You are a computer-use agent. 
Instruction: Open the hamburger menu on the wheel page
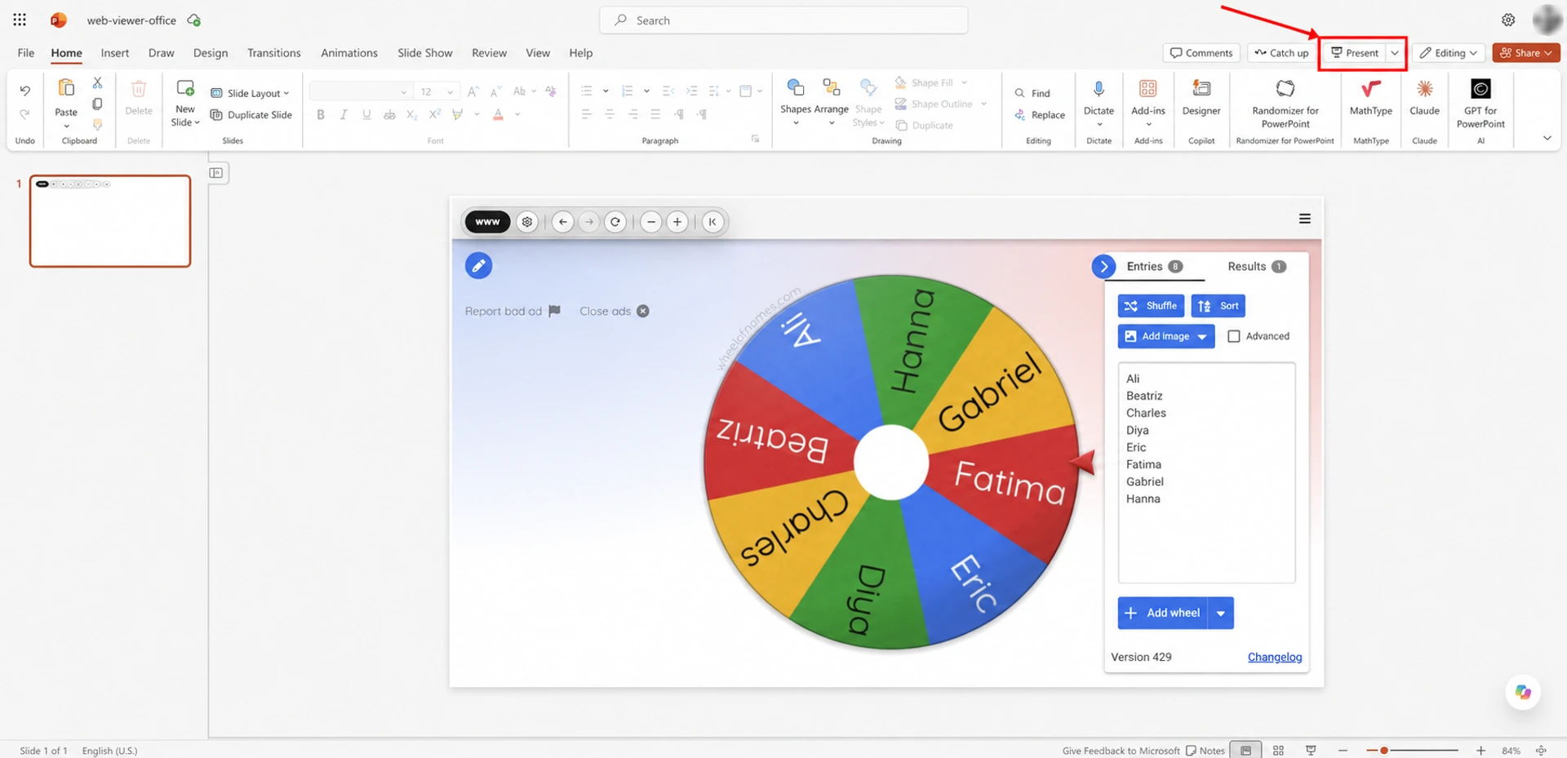click(1305, 219)
